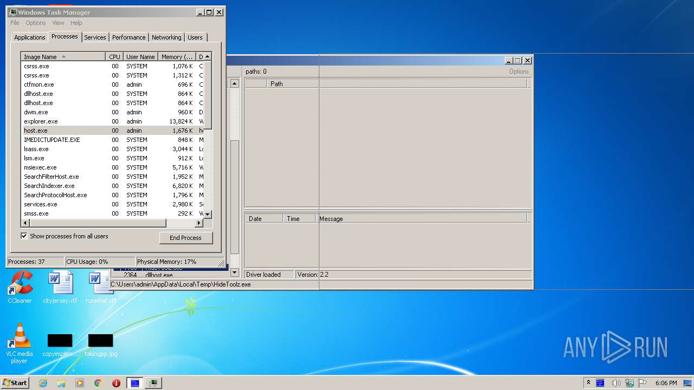Open Windows Explorer from the taskbar
The width and height of the screenshot is (694, 390).
tap(61, 383)
